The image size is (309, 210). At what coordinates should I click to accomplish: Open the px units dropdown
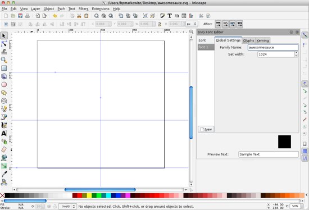(x=192, y=24)
